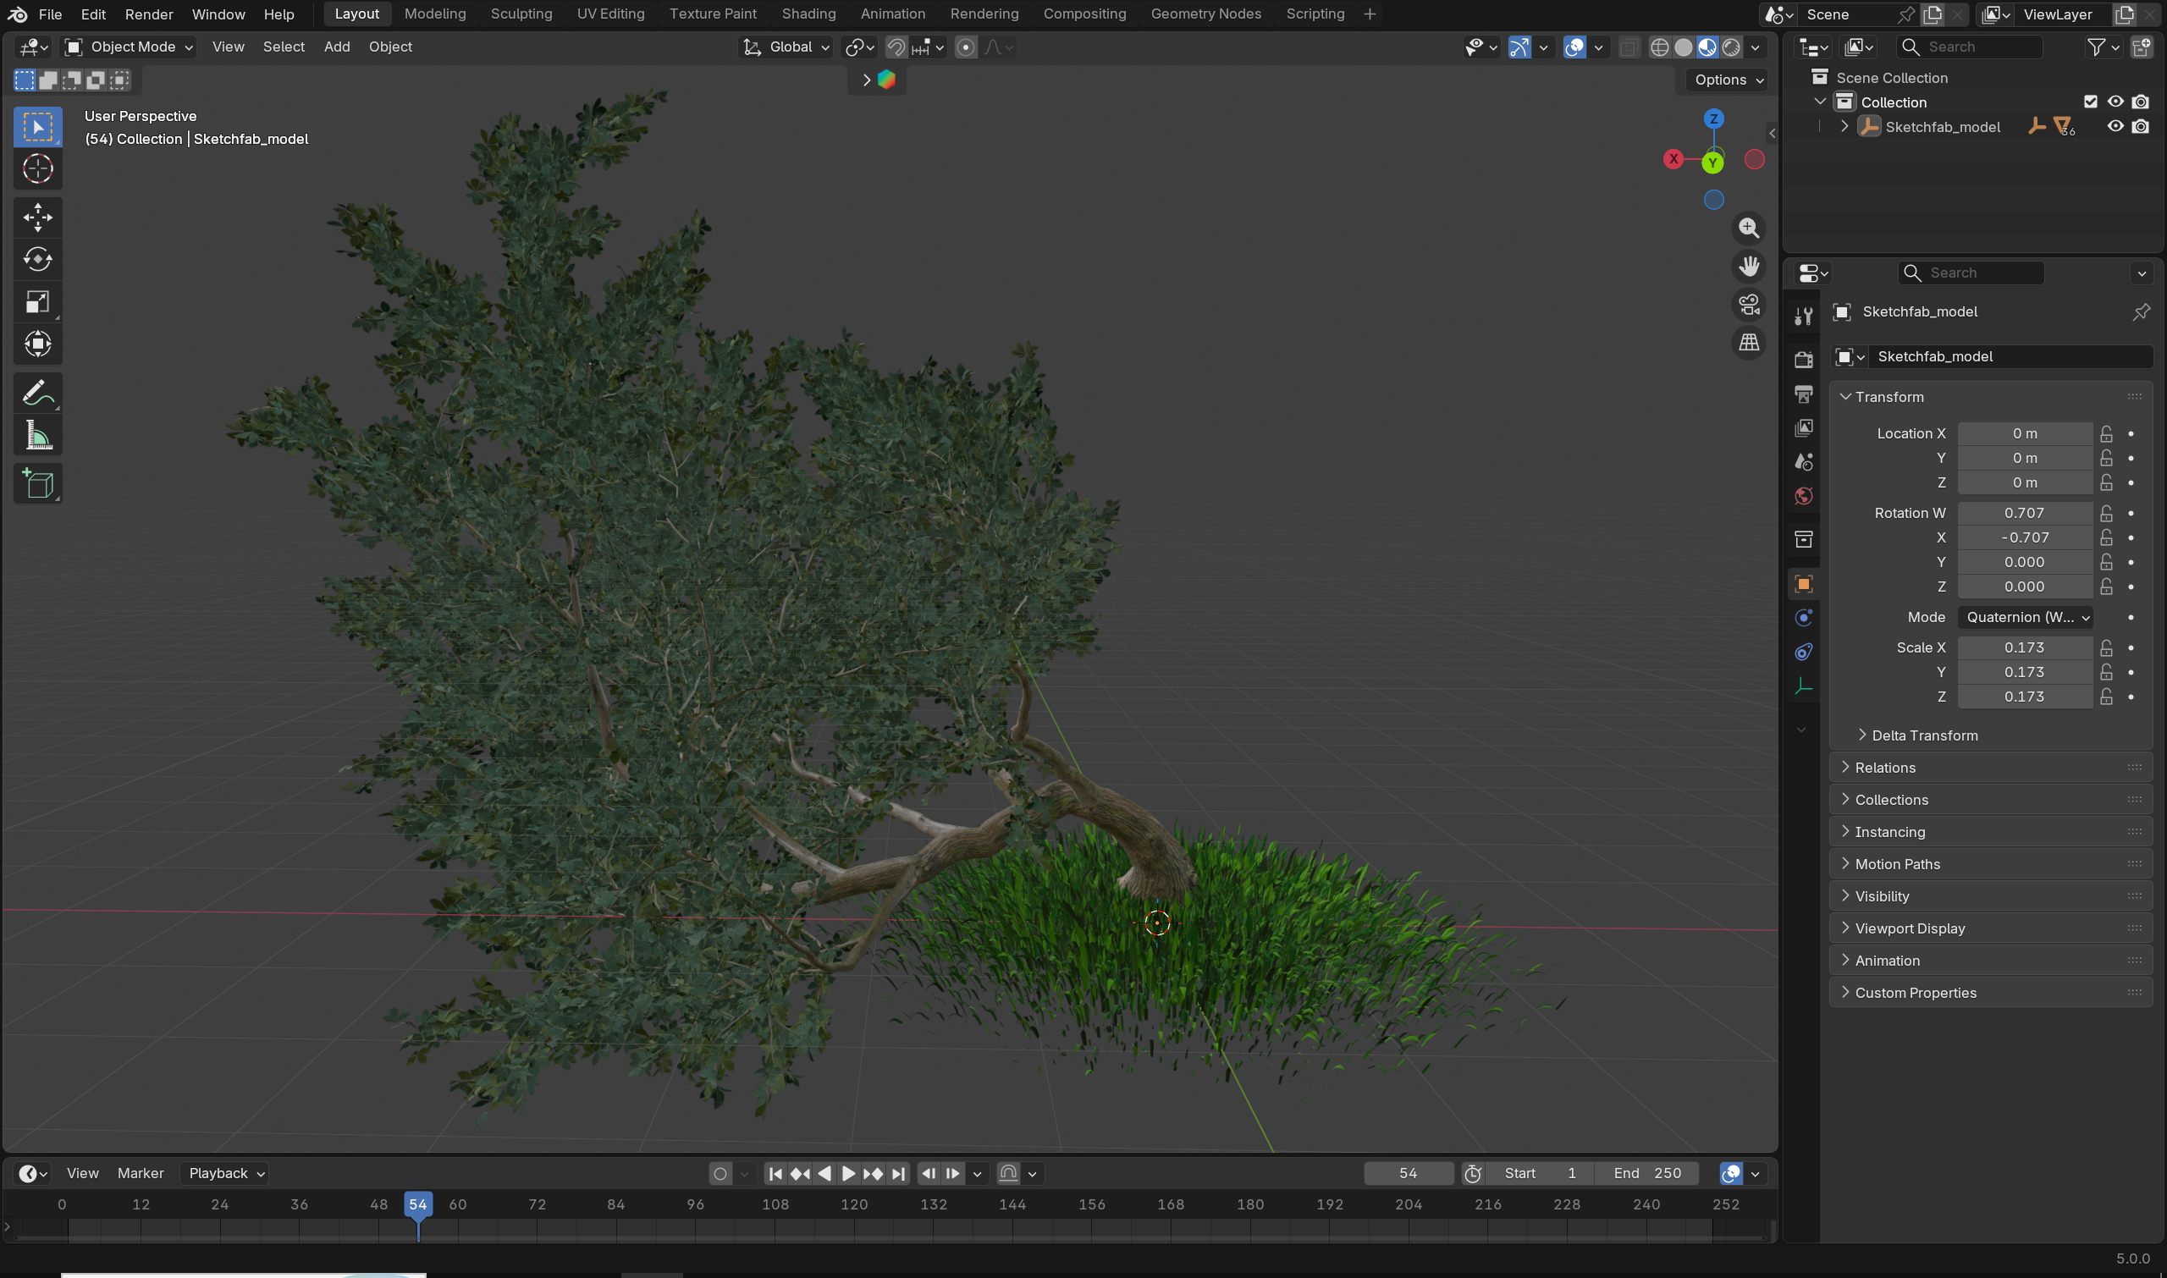
Task: Click the zoom view gizmo icon
Action: (1749, 229)
